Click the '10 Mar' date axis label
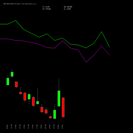Image resolution: width=133 pixels, height=133 pixels. click(11, 127)
